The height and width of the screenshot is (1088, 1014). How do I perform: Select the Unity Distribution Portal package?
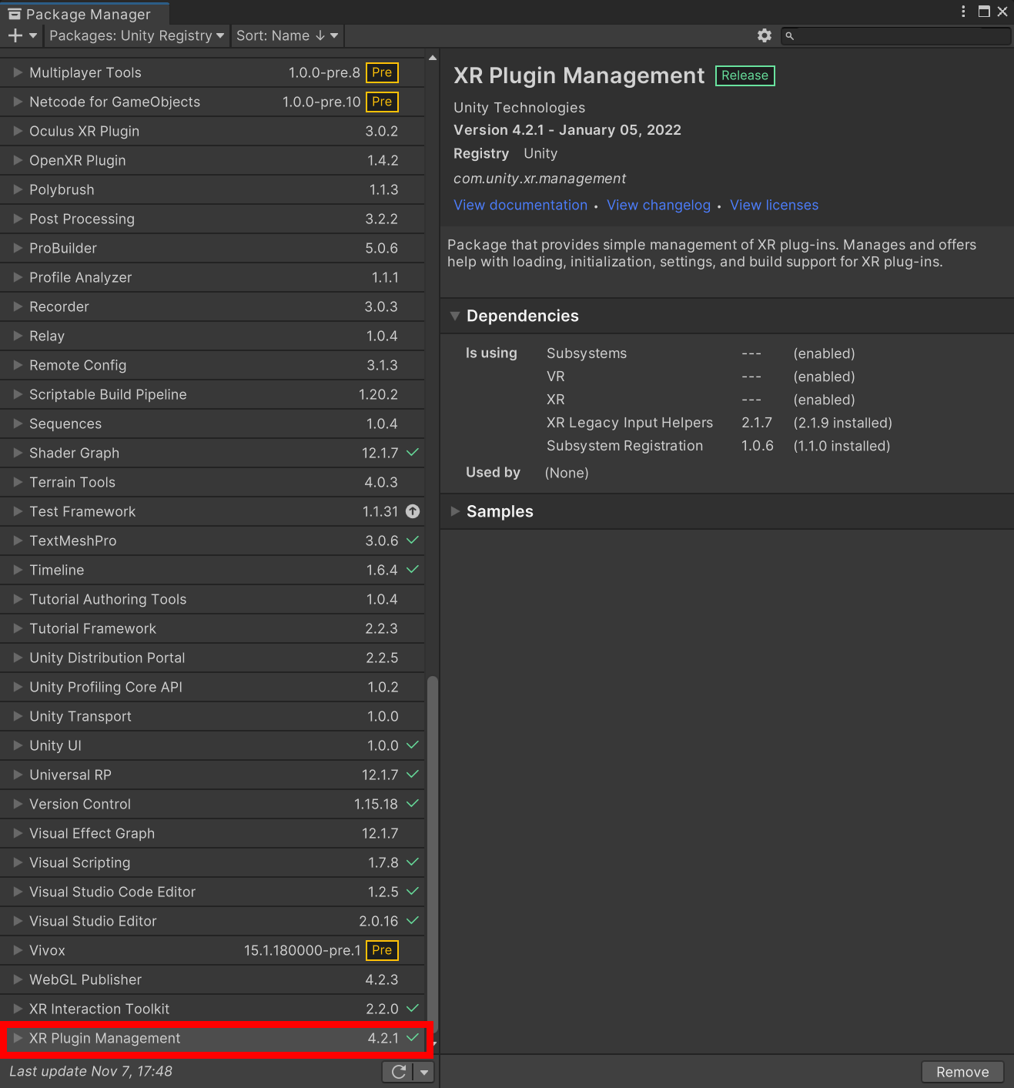(212, 658)
